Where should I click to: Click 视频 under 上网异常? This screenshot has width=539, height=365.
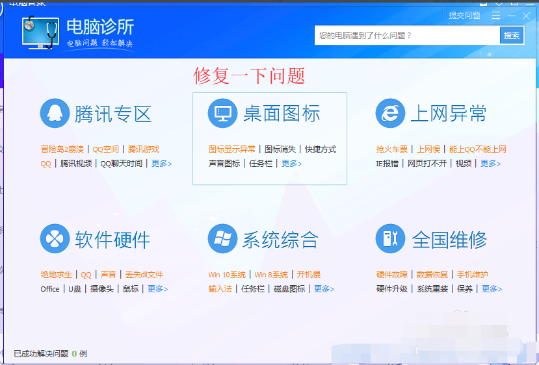[464, 164]
